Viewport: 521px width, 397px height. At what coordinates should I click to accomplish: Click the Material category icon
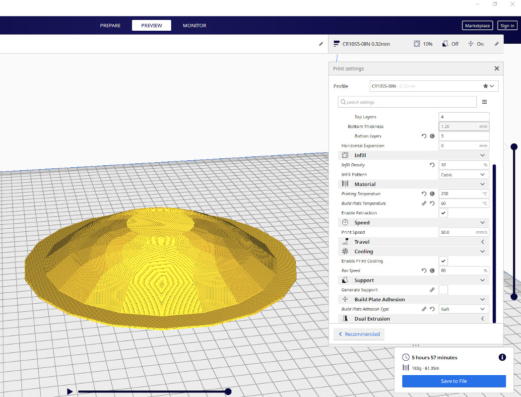coord(345,184)
